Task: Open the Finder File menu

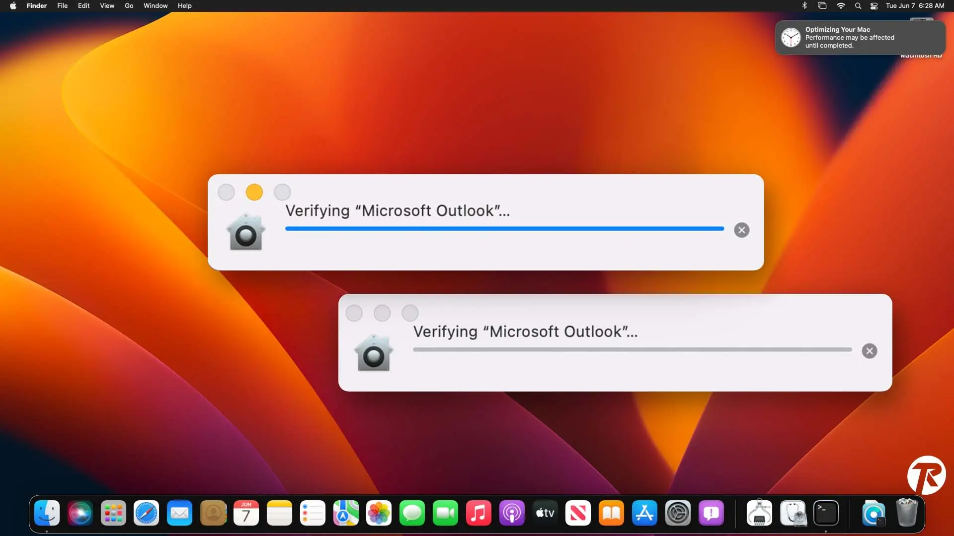Action: tap(62, 5)
